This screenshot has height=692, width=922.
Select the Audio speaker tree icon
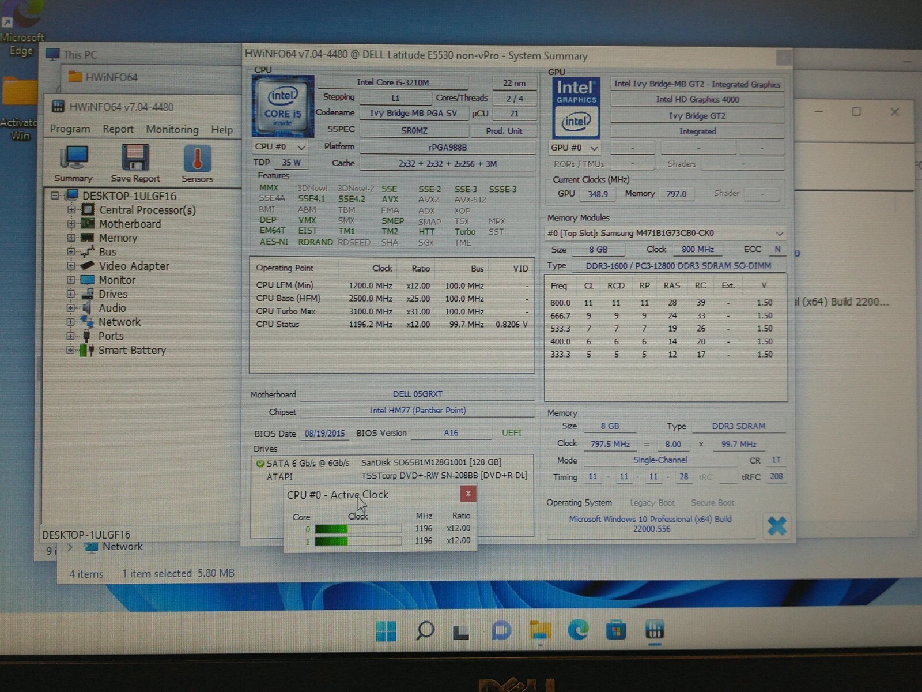tap(88, 308)
